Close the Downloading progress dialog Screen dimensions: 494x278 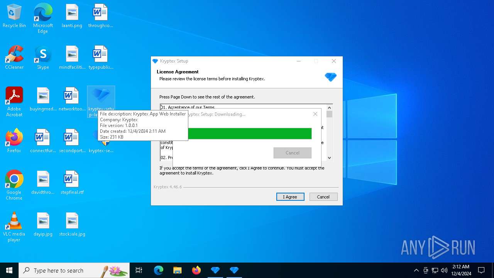315,114
